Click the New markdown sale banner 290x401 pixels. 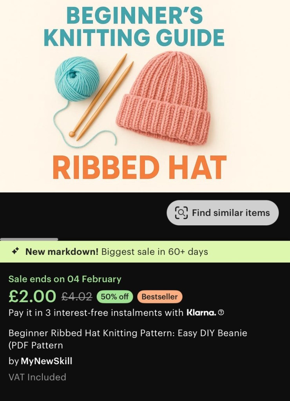[x=145, y=252]
